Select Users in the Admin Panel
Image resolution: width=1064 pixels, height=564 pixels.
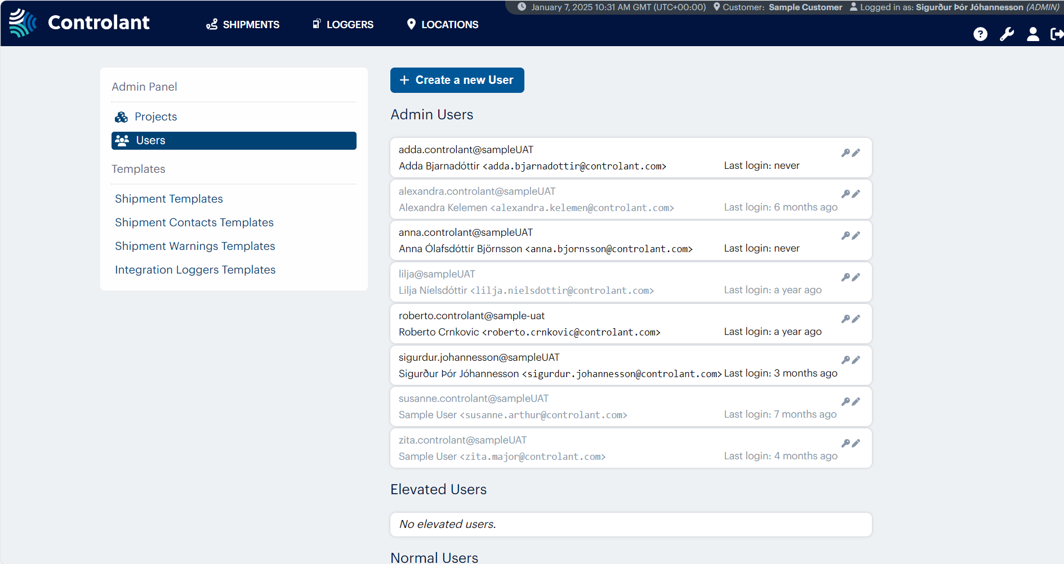tap(234, 141)
